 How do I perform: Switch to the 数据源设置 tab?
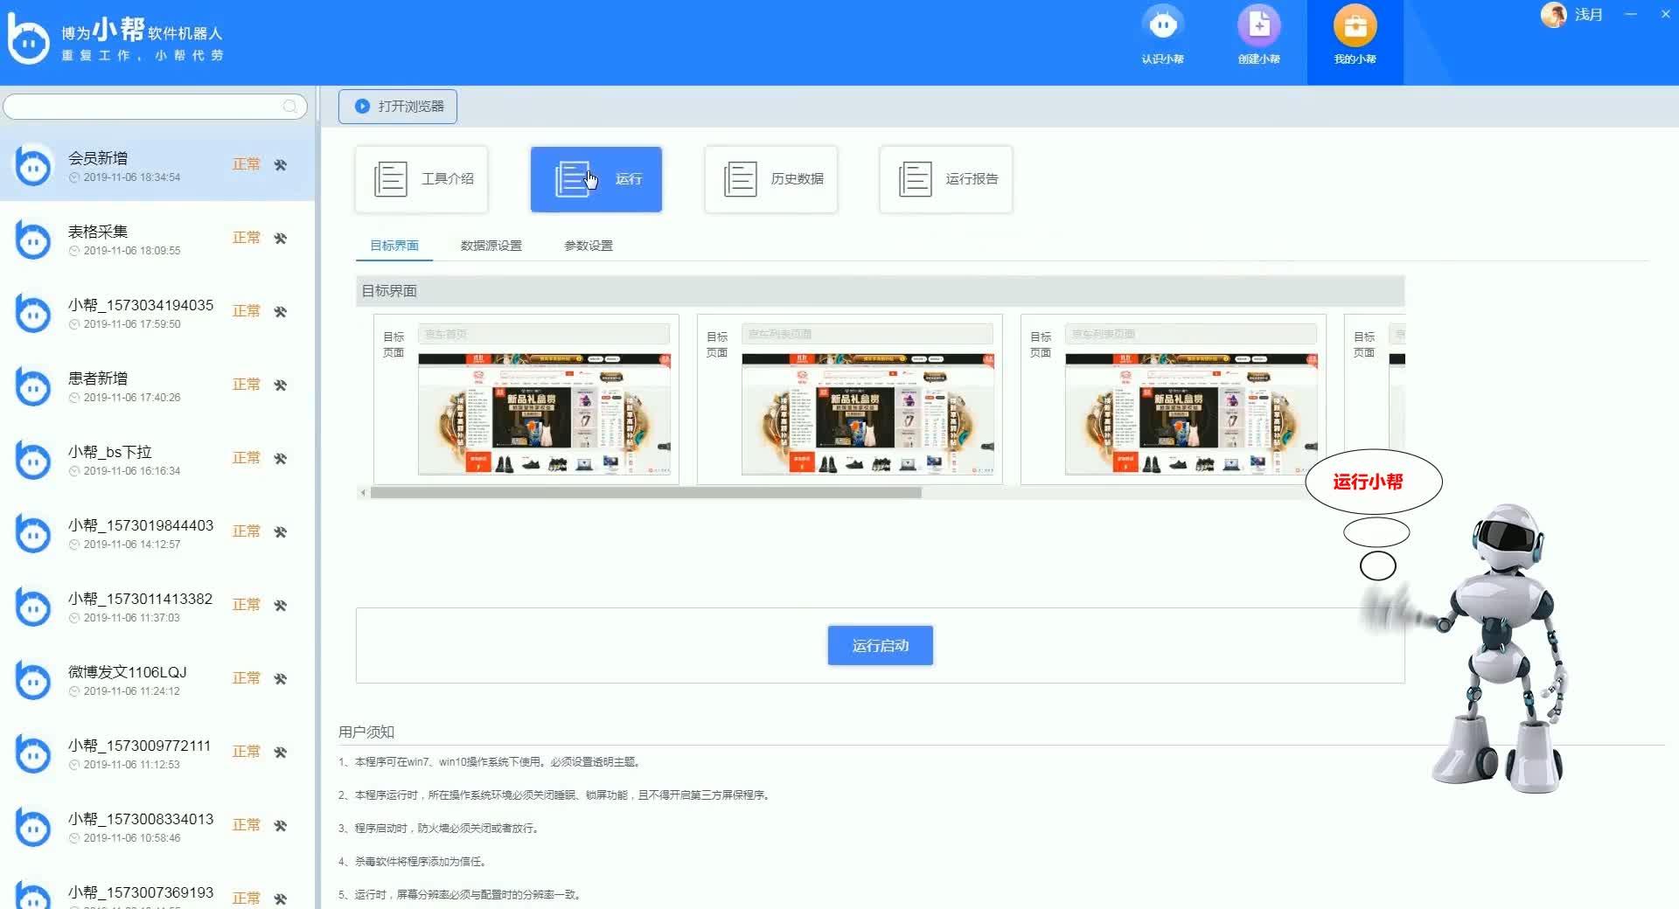point(491,246)
